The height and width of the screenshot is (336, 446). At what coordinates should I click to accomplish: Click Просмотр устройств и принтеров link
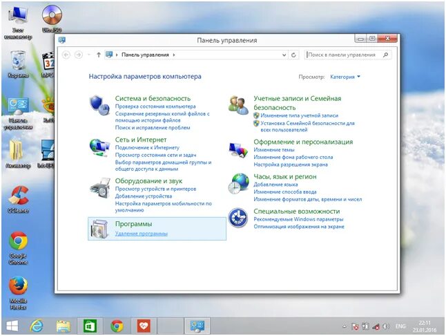point(155,189)
